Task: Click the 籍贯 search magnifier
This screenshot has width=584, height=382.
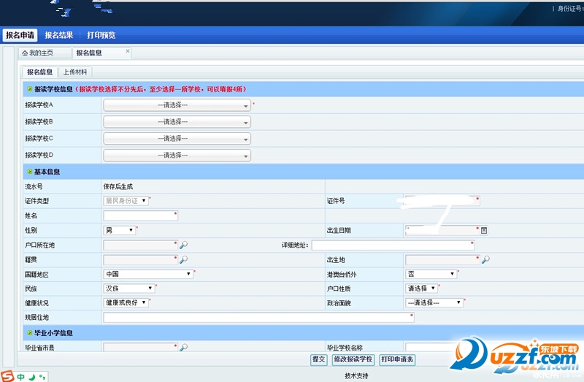Action: coord(184,259)
